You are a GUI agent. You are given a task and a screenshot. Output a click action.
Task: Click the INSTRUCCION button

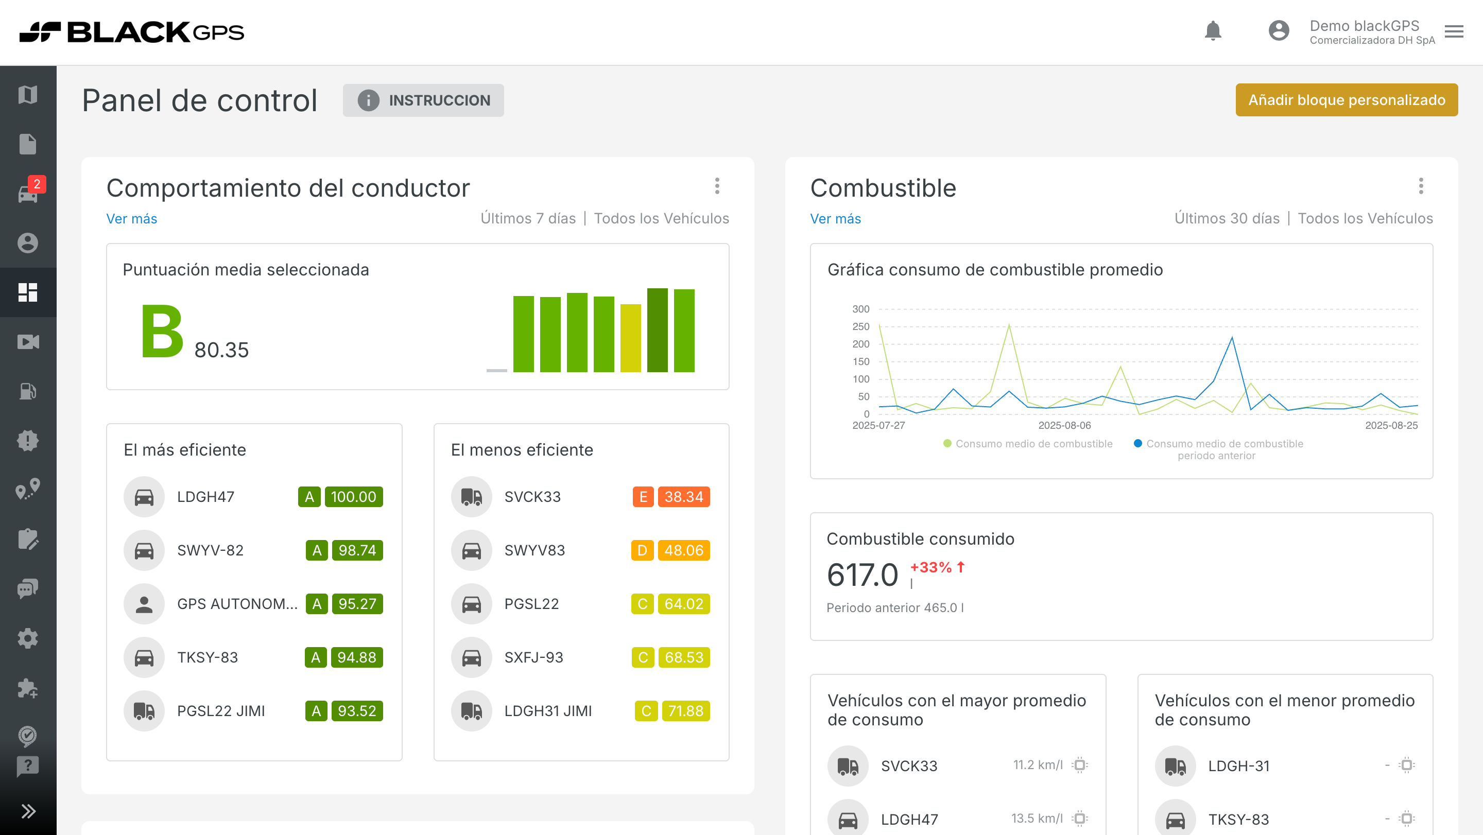423,100
